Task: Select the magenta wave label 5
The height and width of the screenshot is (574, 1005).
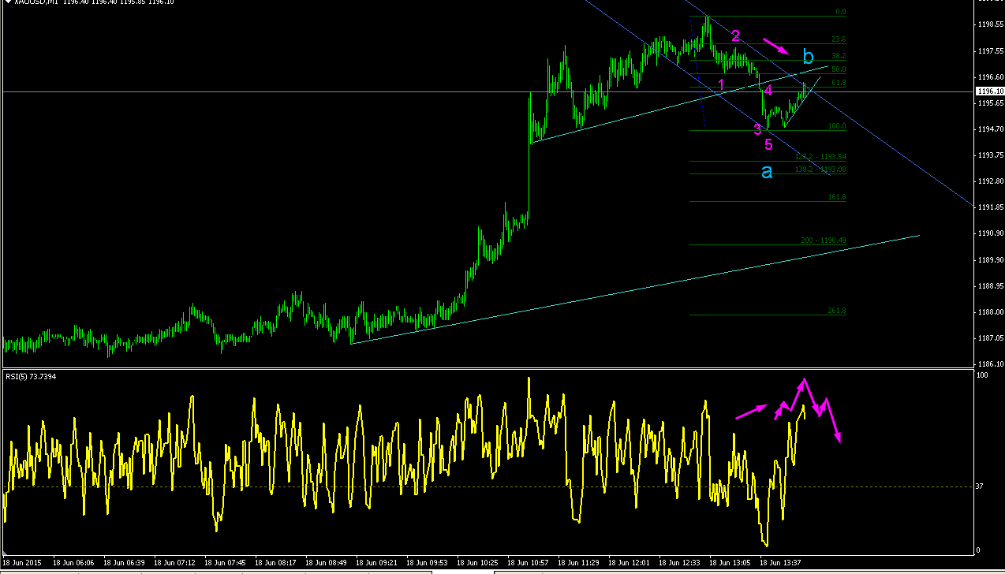Action: [768, 144]
